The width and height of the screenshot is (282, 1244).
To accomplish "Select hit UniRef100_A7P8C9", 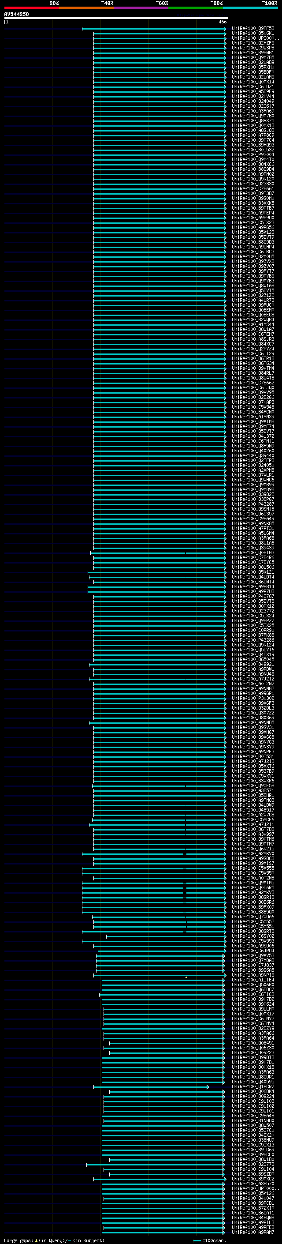I will pyautogui.click(x=252, y=135).
